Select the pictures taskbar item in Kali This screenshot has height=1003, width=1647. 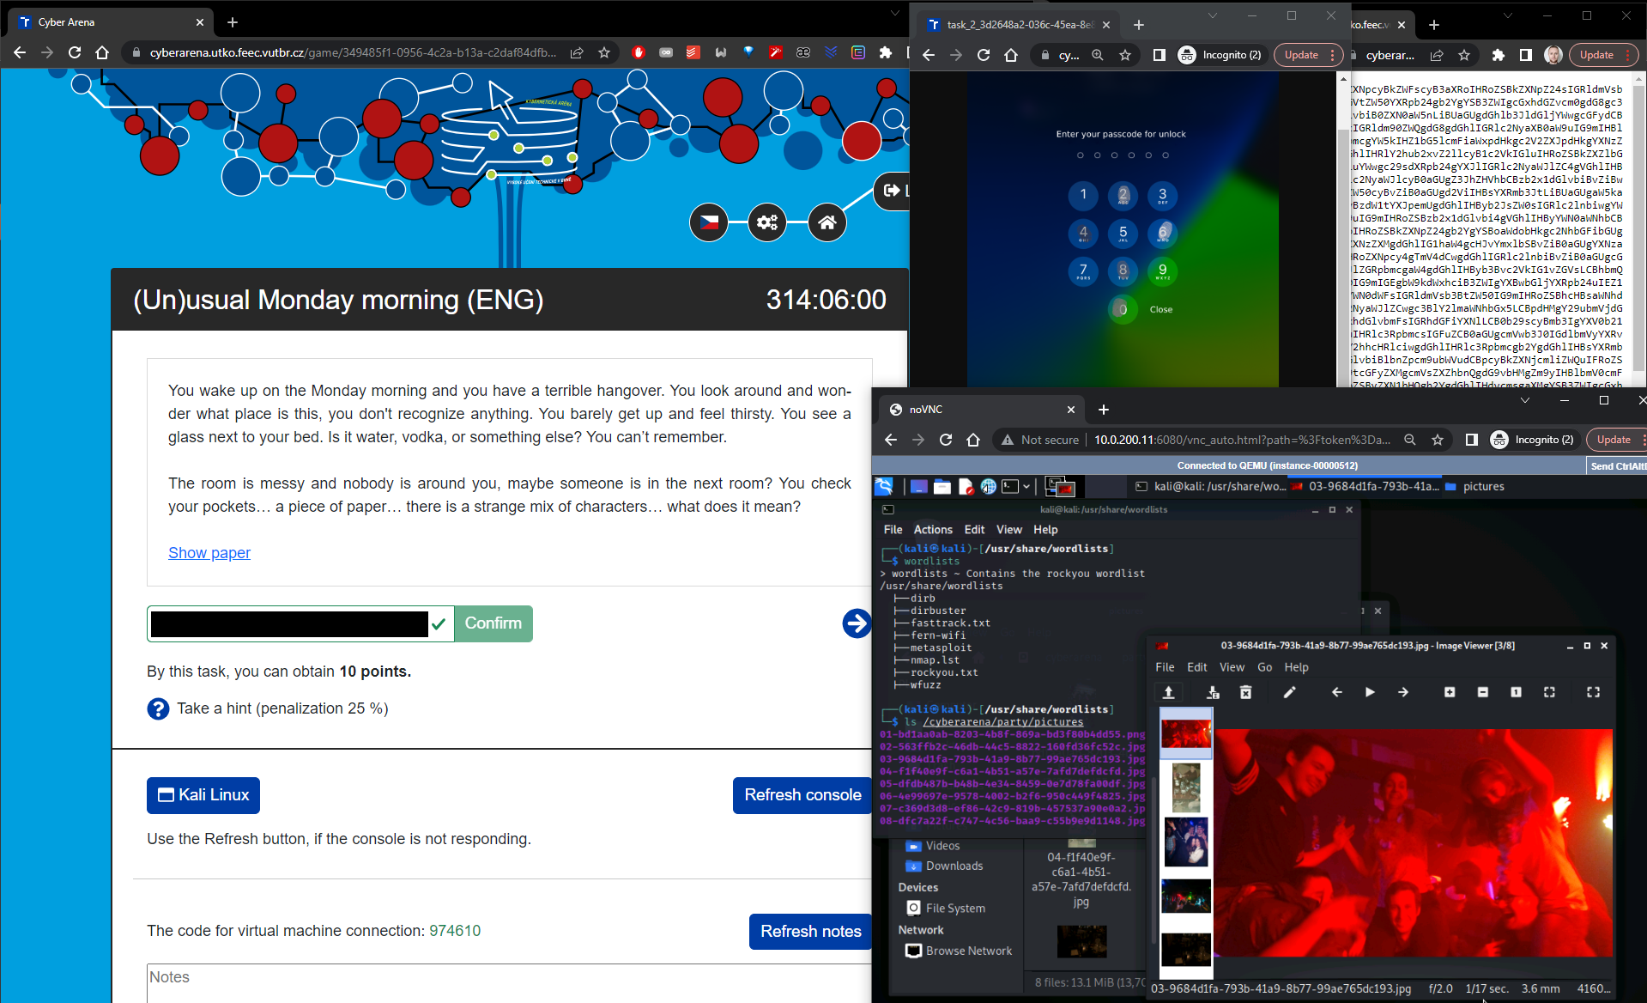coord(1475,487)
